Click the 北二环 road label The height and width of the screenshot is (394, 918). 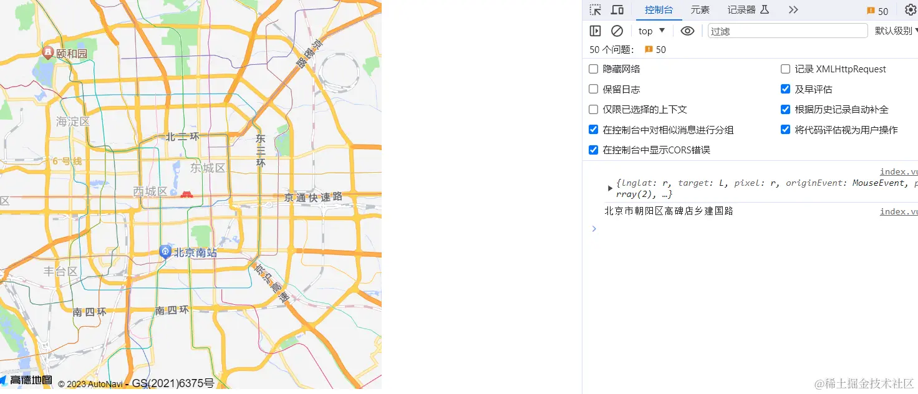tap(183, 137)
